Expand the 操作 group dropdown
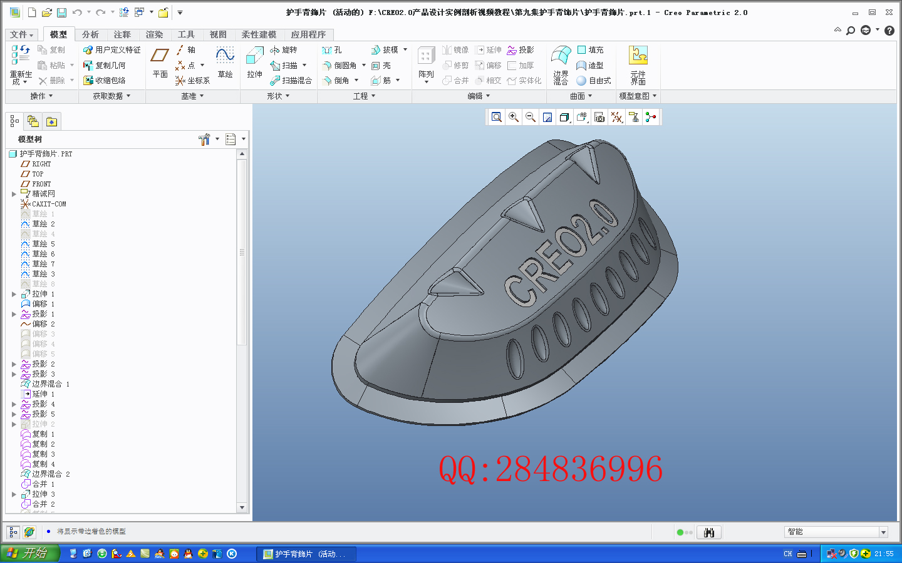This screenshot has width=902, height=563. [x=41, y=96]
